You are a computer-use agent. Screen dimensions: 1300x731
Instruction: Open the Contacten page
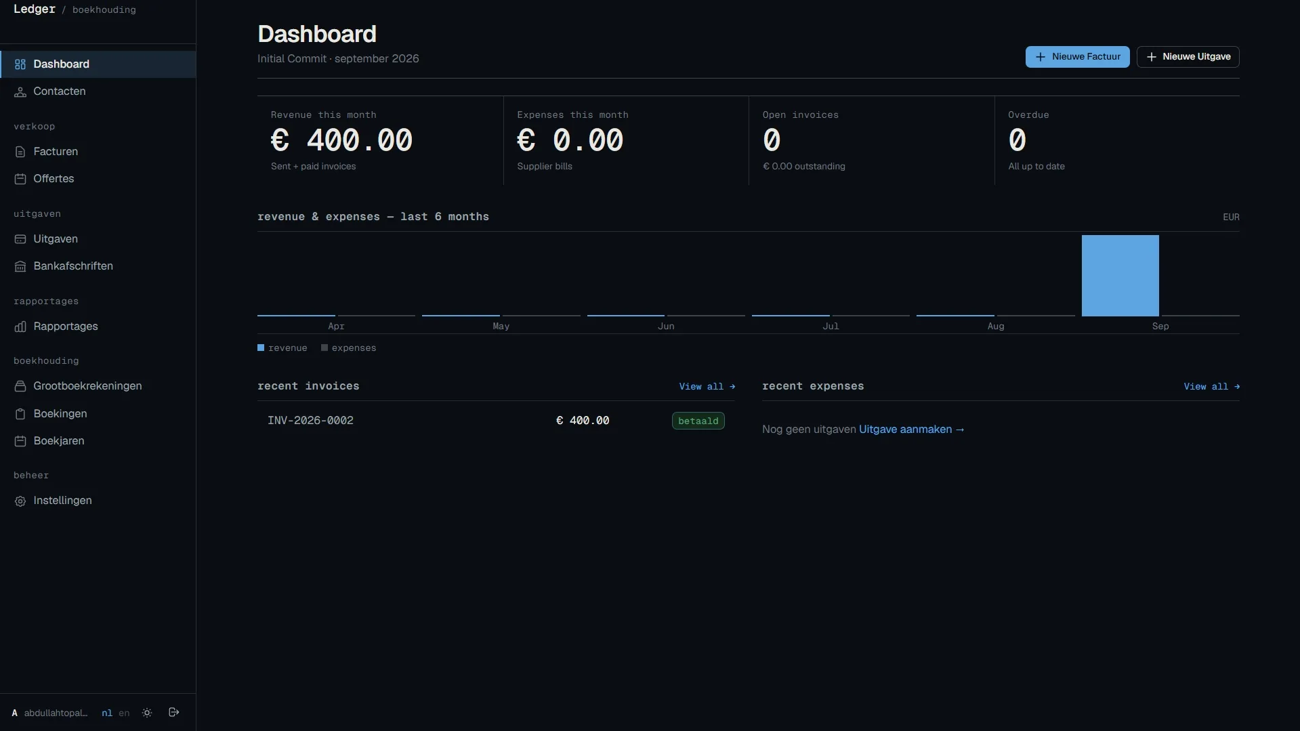(98, 91)
